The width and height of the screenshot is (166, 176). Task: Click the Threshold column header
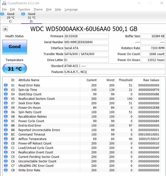[x=125, y=80]
